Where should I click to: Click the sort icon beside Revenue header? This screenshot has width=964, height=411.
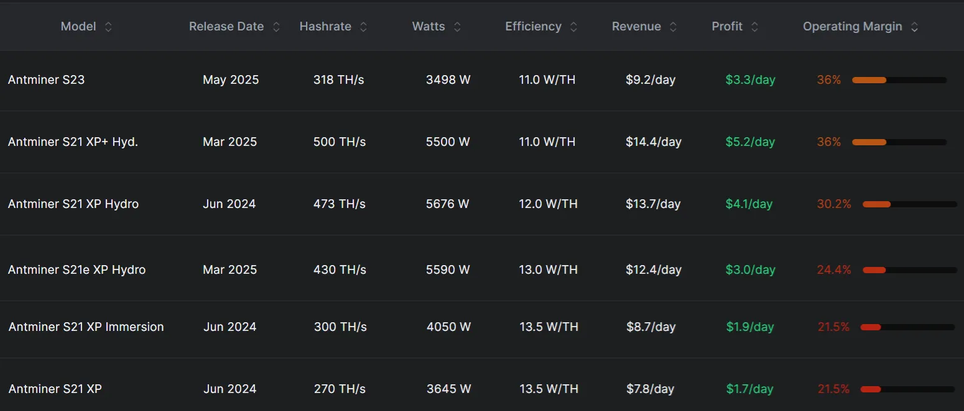(x=672, y=26)
